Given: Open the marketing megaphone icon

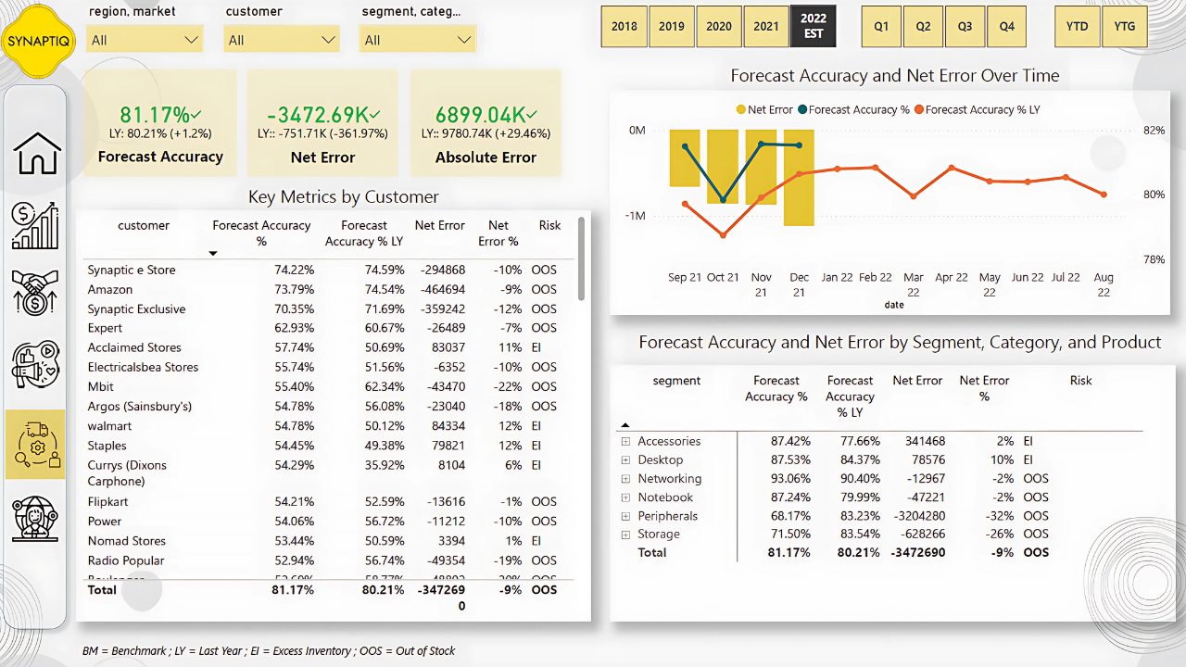Looking at the screenshot, I should 36,365.
